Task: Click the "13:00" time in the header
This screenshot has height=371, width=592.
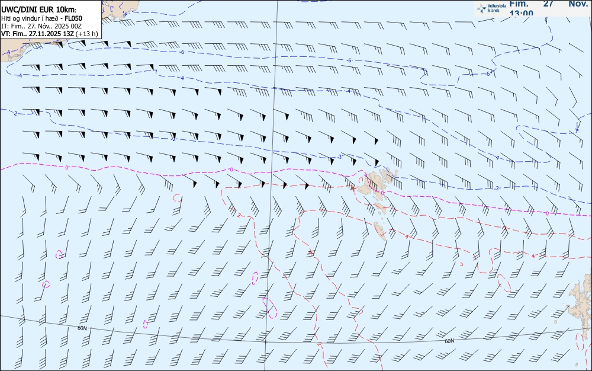Action: coord(522,13)
